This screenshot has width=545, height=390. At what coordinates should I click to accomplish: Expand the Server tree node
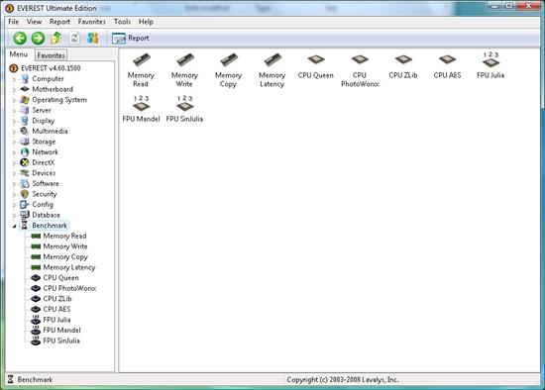14,111
